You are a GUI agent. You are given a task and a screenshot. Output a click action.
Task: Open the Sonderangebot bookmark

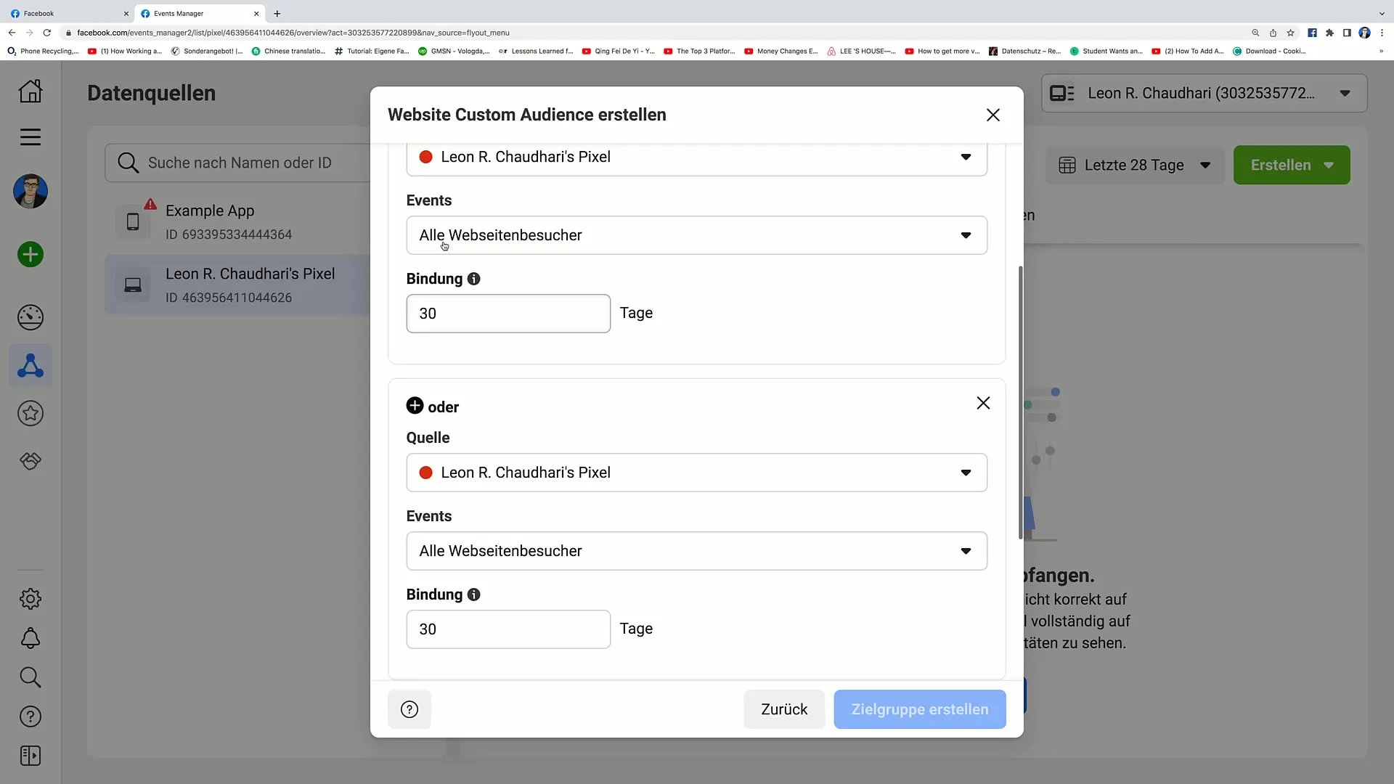click(207, 51)
